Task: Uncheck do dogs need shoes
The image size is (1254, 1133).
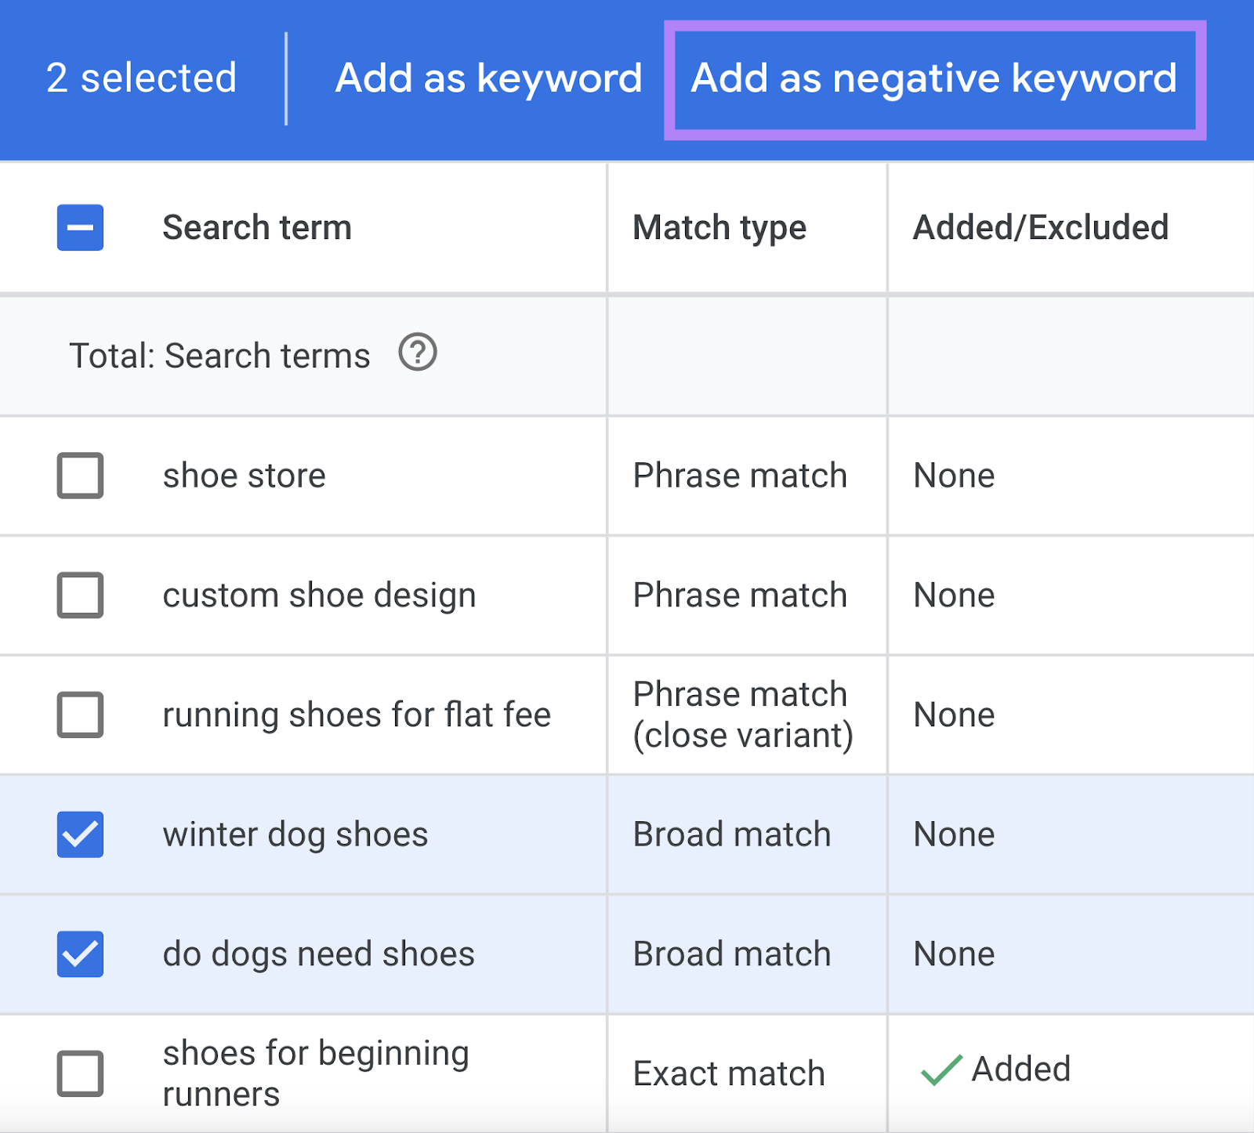Action: (x=80, y=954)
